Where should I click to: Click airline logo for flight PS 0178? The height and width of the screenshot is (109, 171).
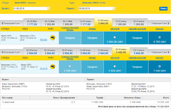click(x=53, y=66)
